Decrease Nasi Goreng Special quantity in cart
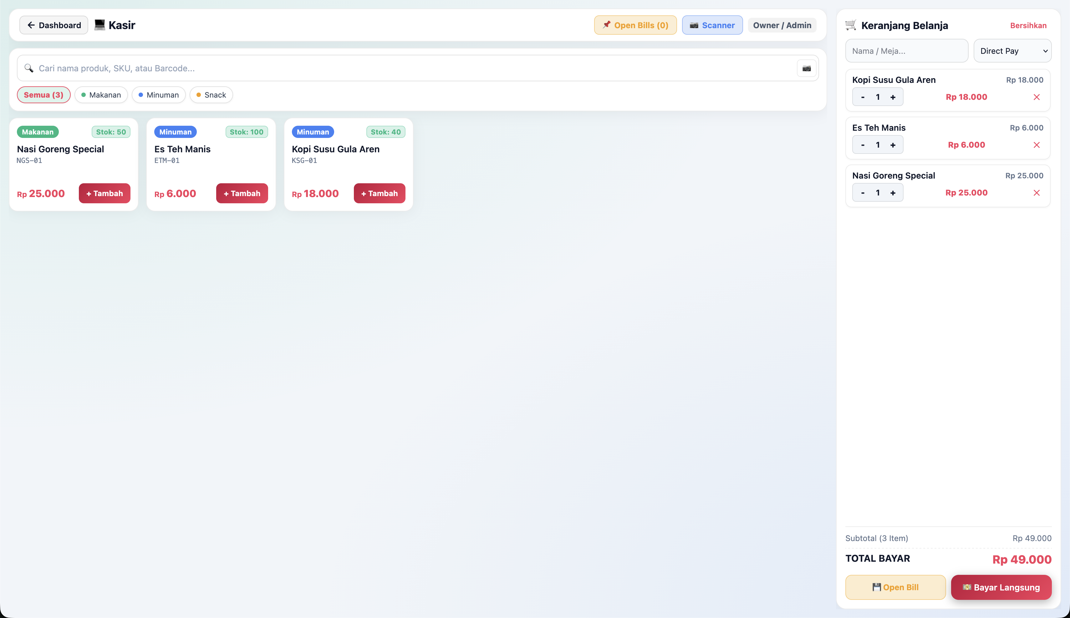The image size is (1070, 618). [863, 193]
